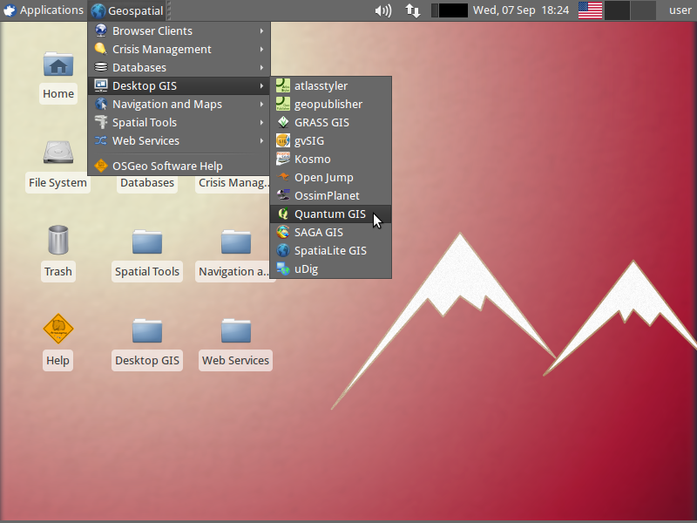Launch geopublisher application

pyautogui.click(x=331, y=104)
